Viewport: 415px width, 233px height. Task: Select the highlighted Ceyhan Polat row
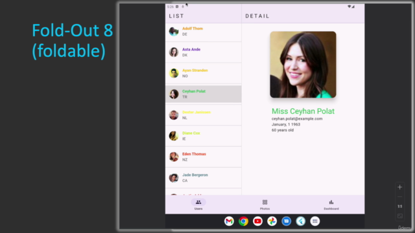[203, 94]
